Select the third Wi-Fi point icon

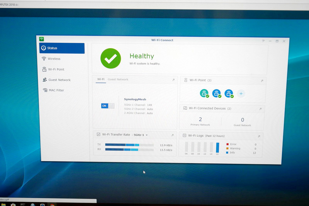[229, 93]
